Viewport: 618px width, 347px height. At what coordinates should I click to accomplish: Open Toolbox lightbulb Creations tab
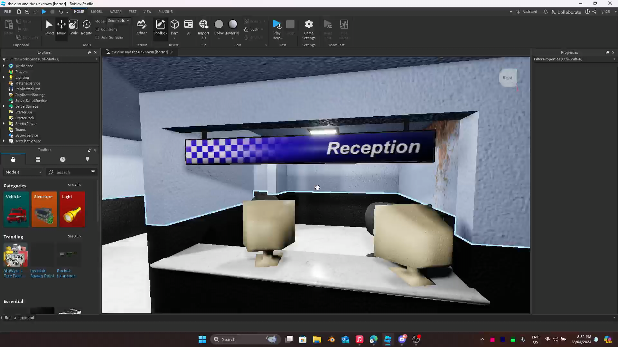[x=87, y=159]
